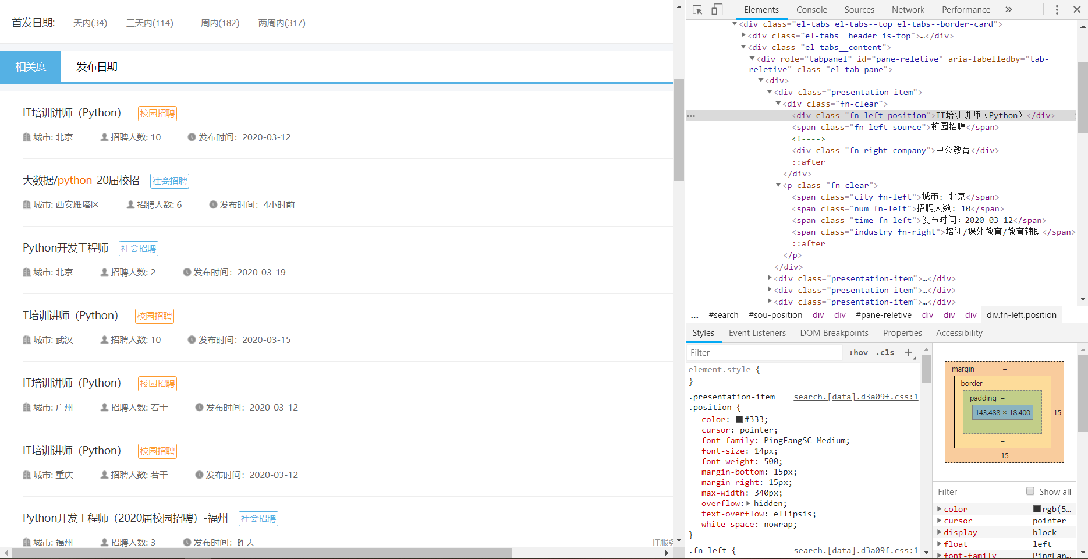This screenshot has height=559, width=1088.
Task: Open the Accessibility pane
Action: [959, 333]
